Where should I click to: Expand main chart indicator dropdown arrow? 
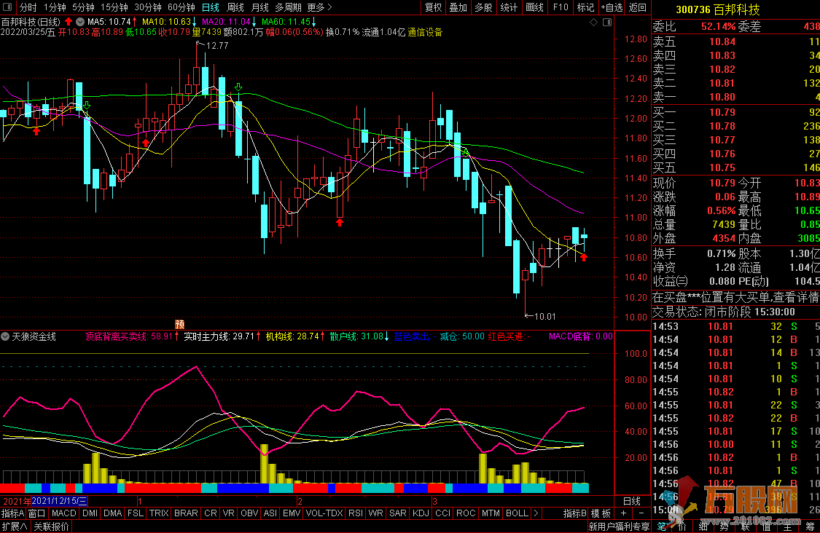point(80,22)
